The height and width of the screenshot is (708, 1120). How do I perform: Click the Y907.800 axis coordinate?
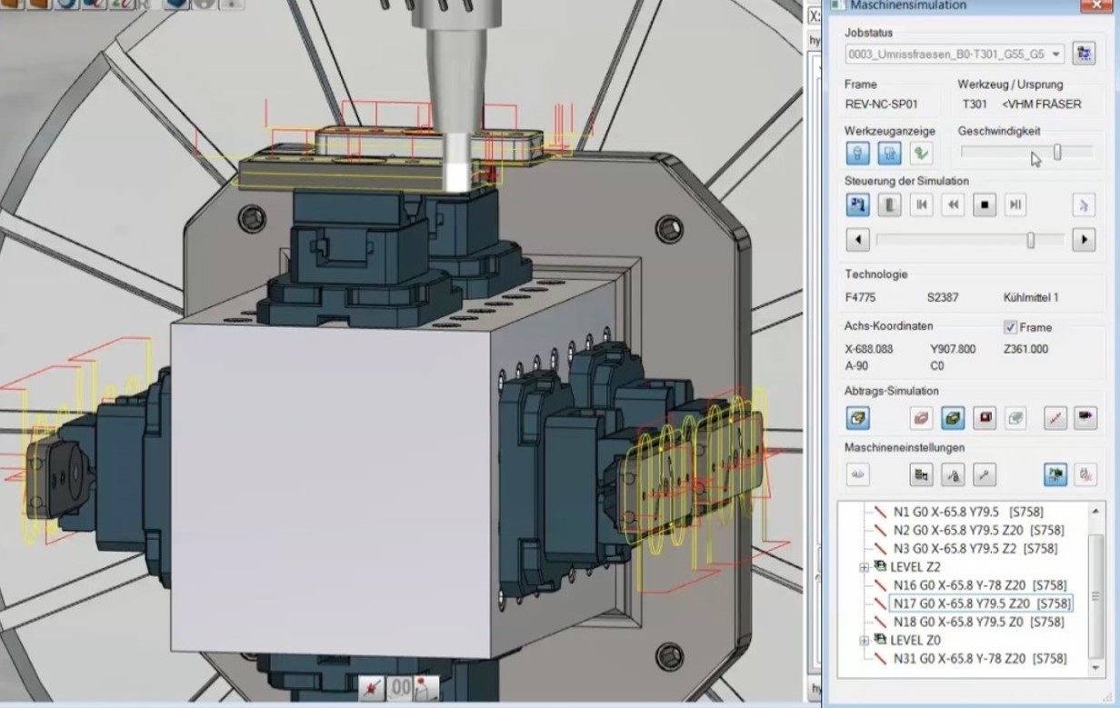[953, 349]
